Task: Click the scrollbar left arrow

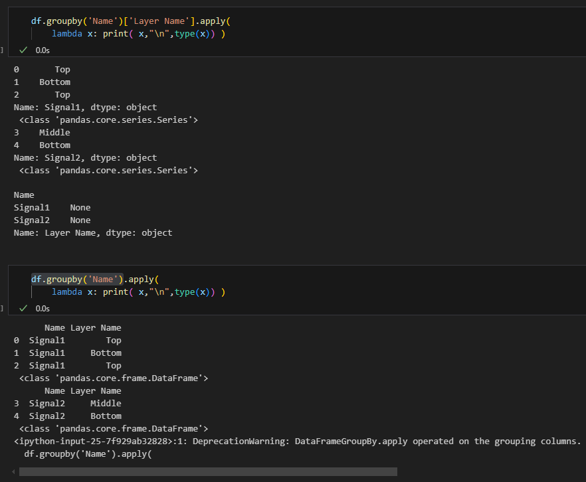Action: [13, 472]
